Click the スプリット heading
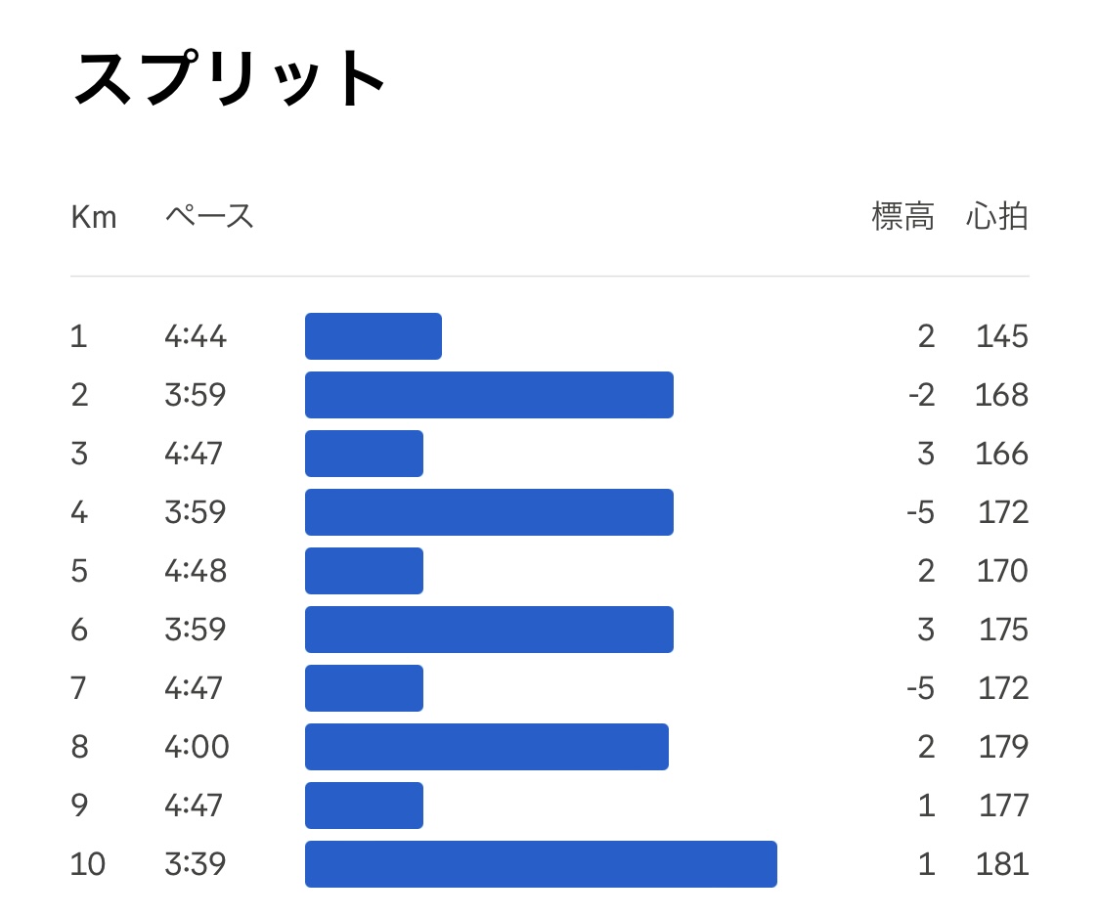Image resolution: width=1100 pixels, height=916 pixels. click(x=230, y=78)
